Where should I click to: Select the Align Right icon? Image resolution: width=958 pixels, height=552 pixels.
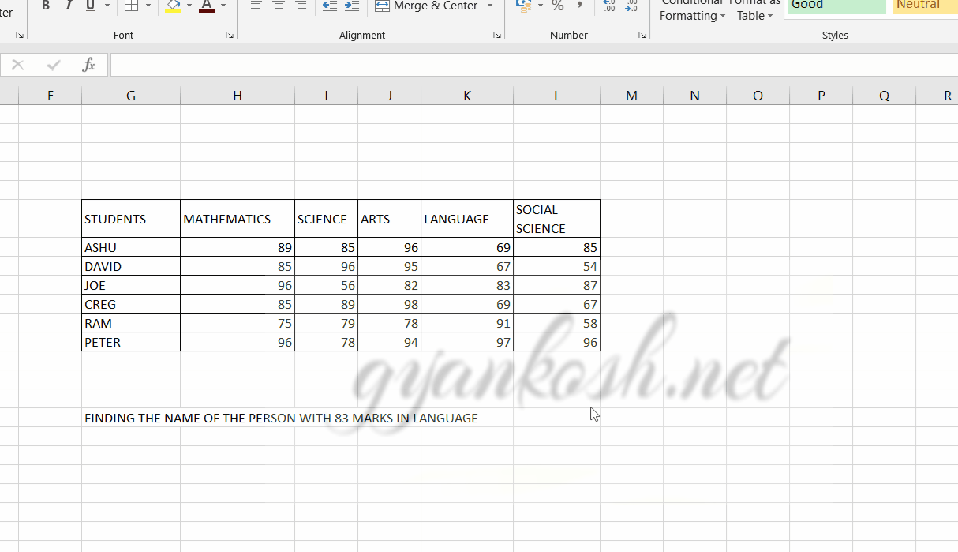click(301, 6)
